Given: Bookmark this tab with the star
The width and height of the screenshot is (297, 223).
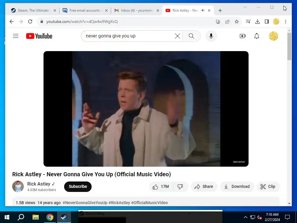Looking at the screenshot, I should [x=237, y=21].
